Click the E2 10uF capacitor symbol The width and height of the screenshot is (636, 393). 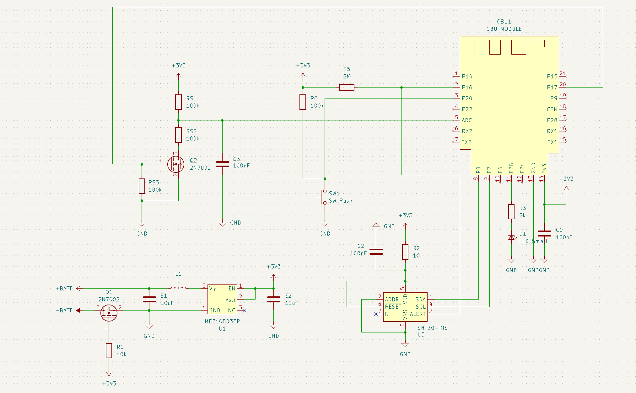pos(273,299)
